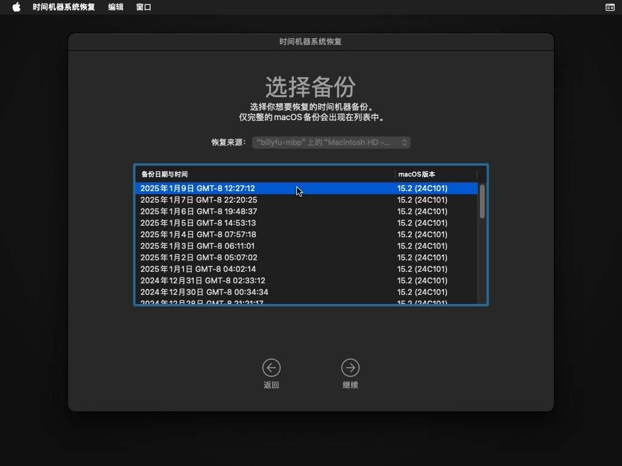Click the backup list scrollbar thumb
This screenshot has width=622, height=466.
[x=482, y=200]
